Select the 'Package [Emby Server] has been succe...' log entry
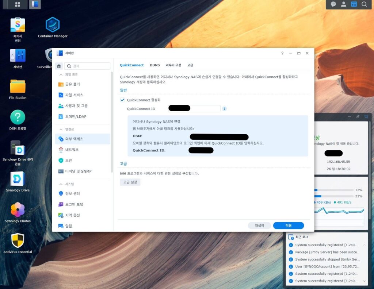 (x=327, y=252)
